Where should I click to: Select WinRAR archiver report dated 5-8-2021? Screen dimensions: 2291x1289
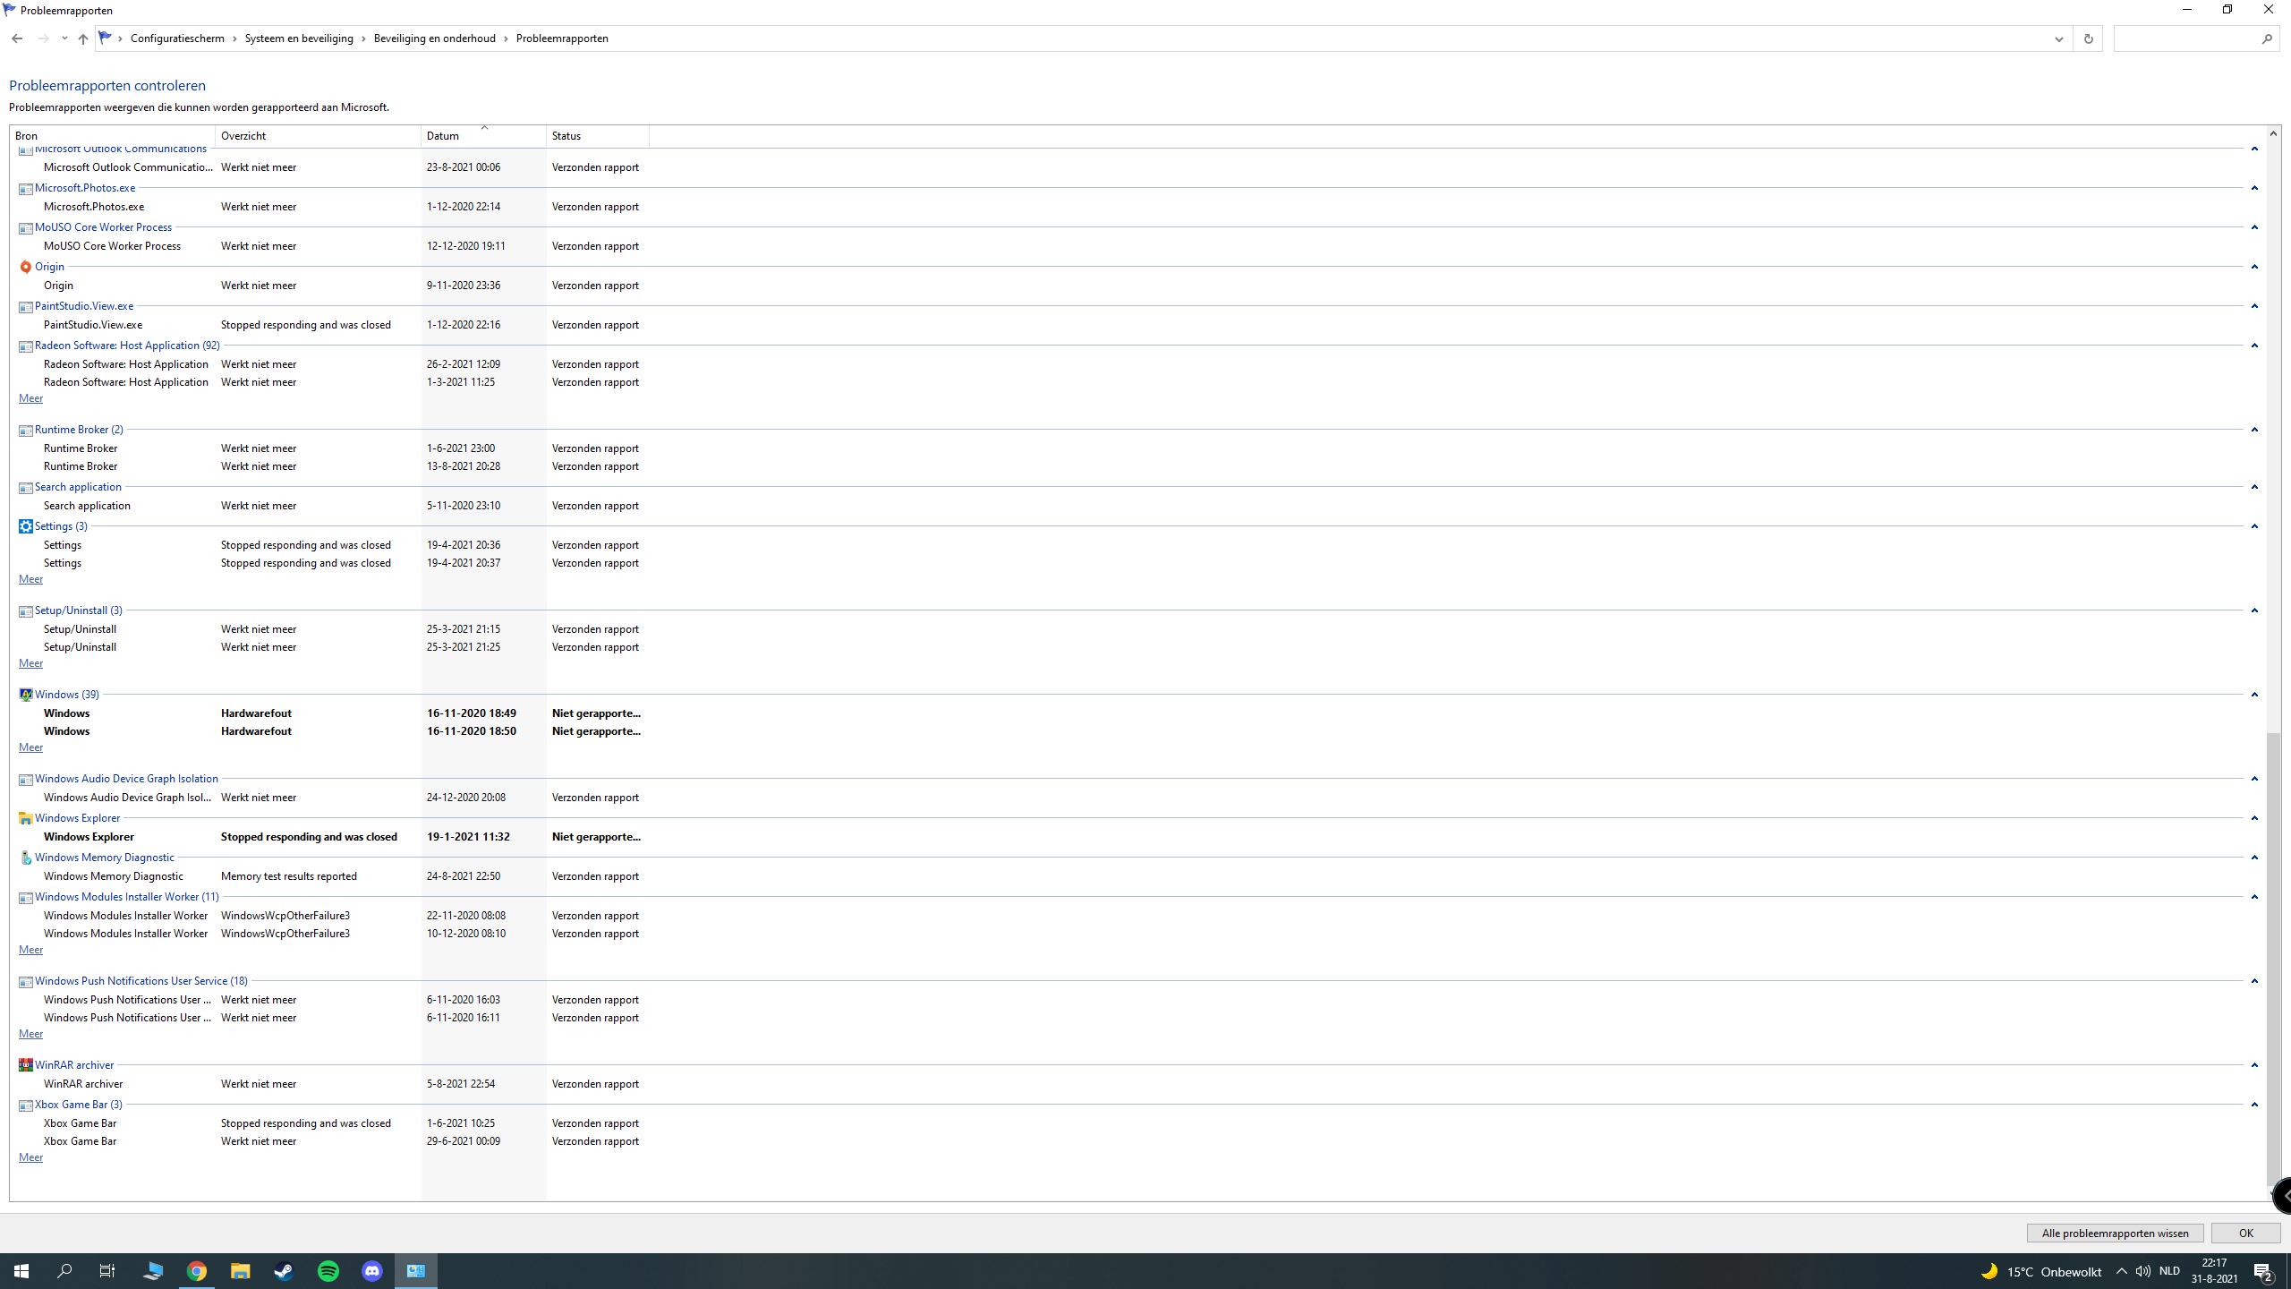coord(331,1084)
